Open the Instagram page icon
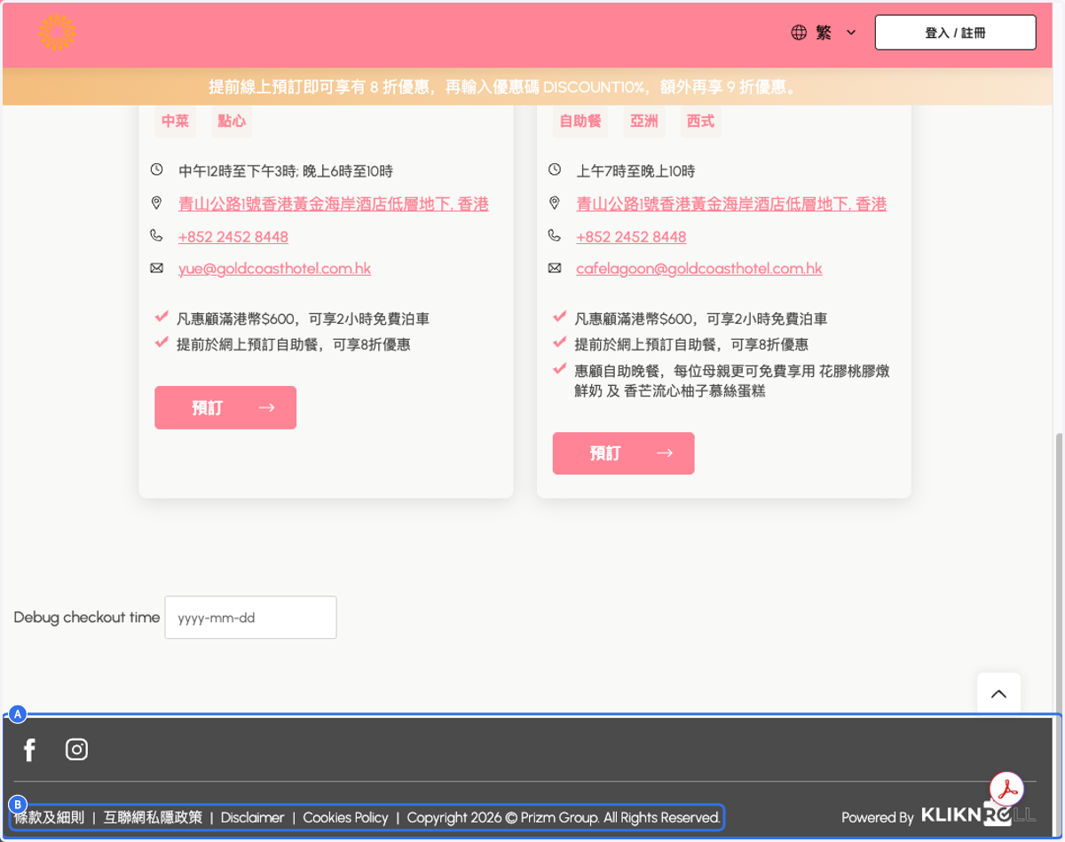This screenshot has width=1065, height=842. [x=77, y=750]
